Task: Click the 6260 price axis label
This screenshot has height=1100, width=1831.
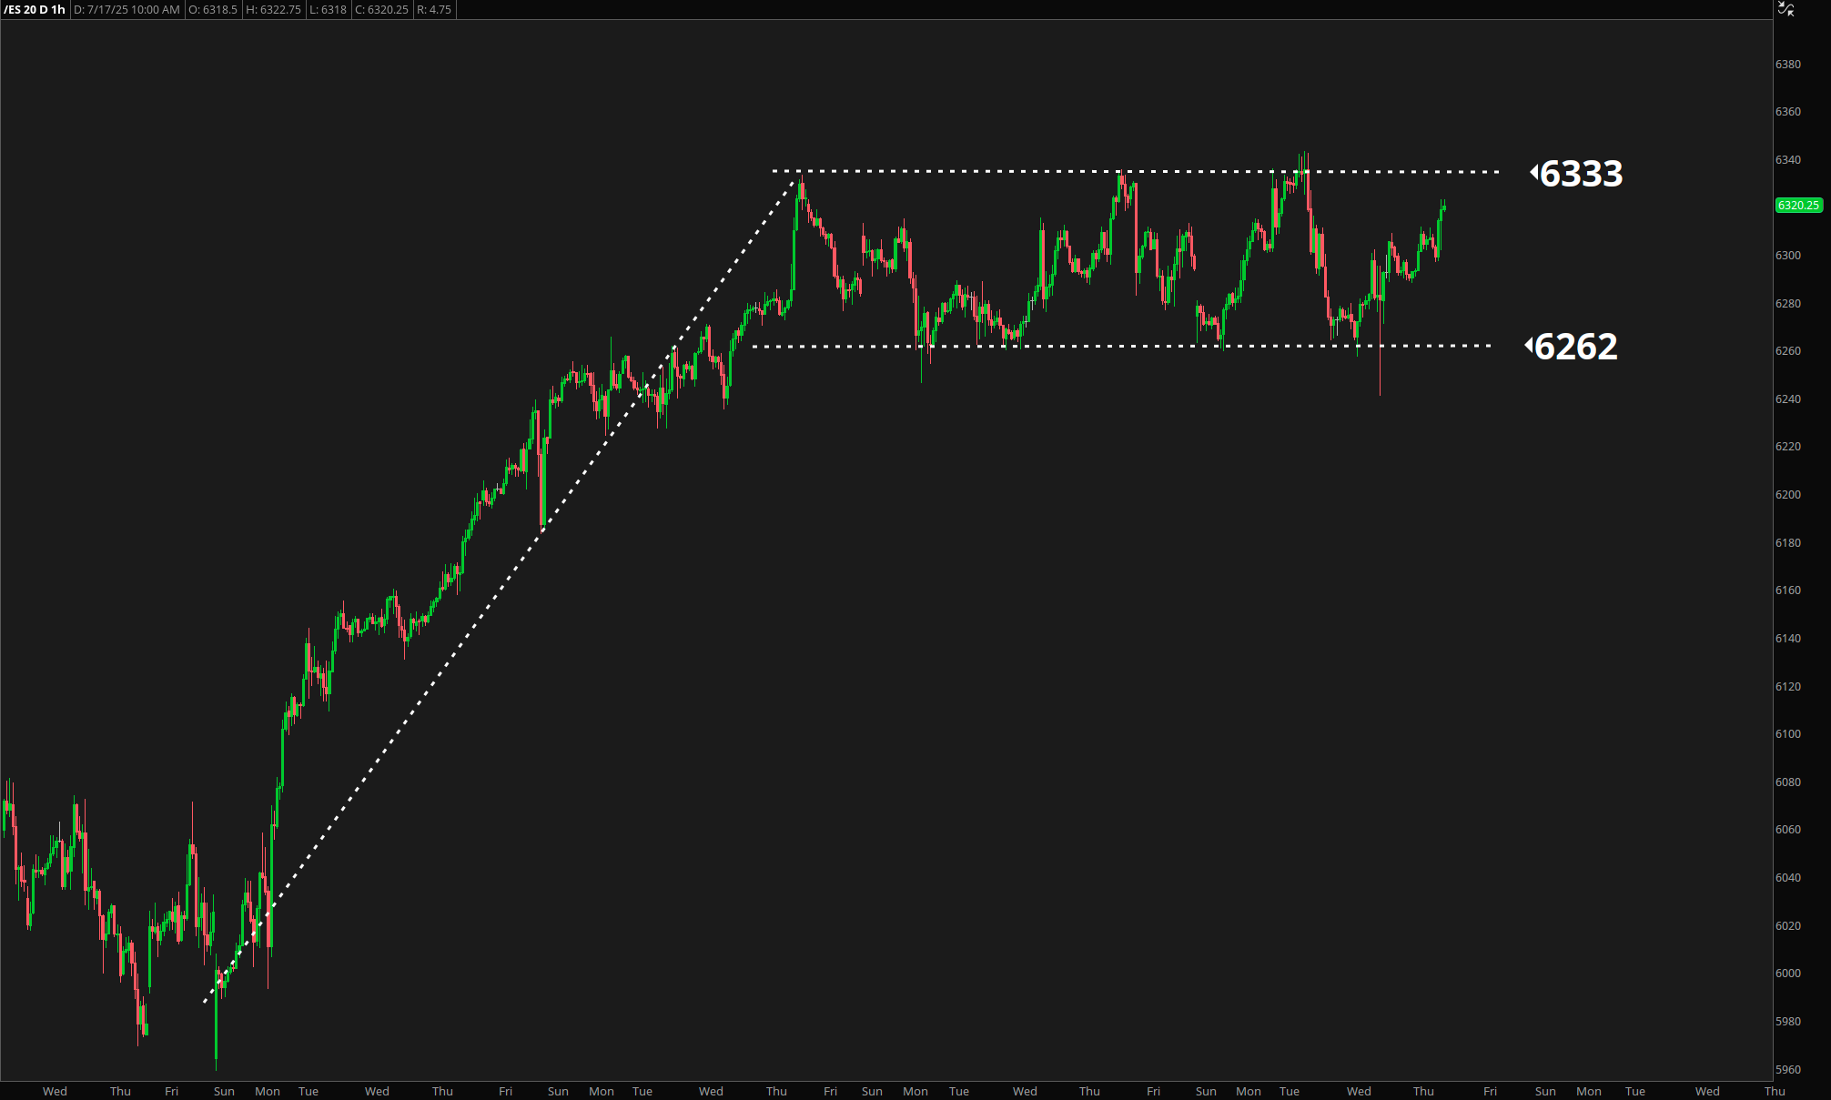Action: point(1788,351)
